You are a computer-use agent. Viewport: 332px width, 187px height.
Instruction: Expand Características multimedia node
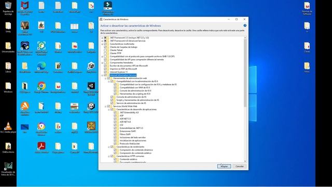pyautogui.click(x=102, y=44)
